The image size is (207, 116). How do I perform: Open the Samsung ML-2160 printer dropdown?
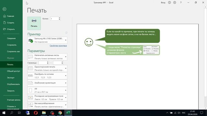[47, 40]
